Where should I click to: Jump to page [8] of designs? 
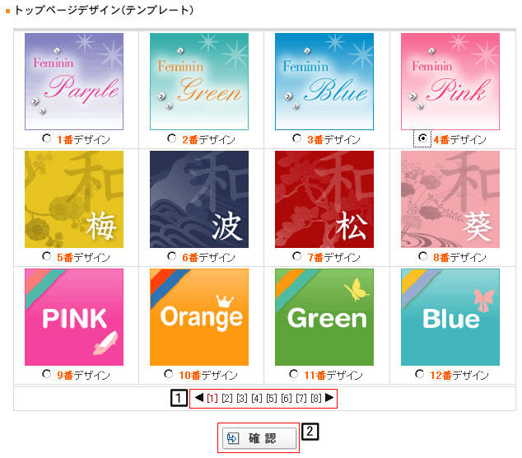tap(316, 398)
